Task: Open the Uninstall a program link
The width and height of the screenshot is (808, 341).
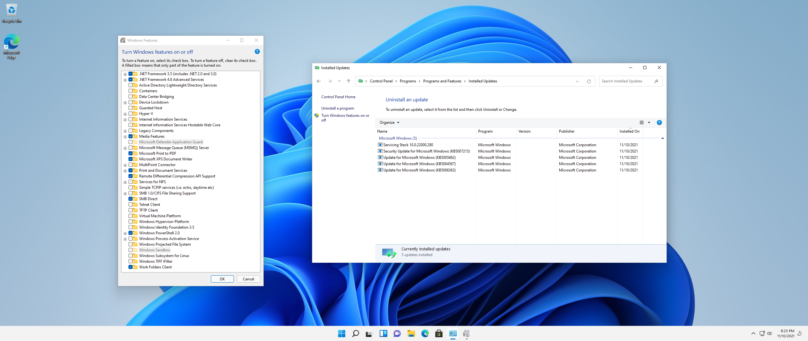Action: point(338,108)
